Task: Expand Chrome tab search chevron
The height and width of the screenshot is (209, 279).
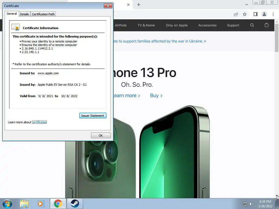Action: [246, 5]
